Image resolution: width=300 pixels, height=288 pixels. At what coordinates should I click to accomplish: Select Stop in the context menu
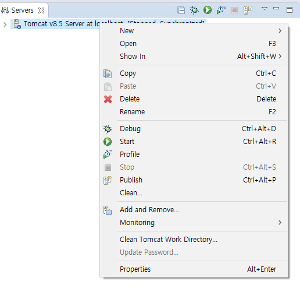(x=194, y=167)
